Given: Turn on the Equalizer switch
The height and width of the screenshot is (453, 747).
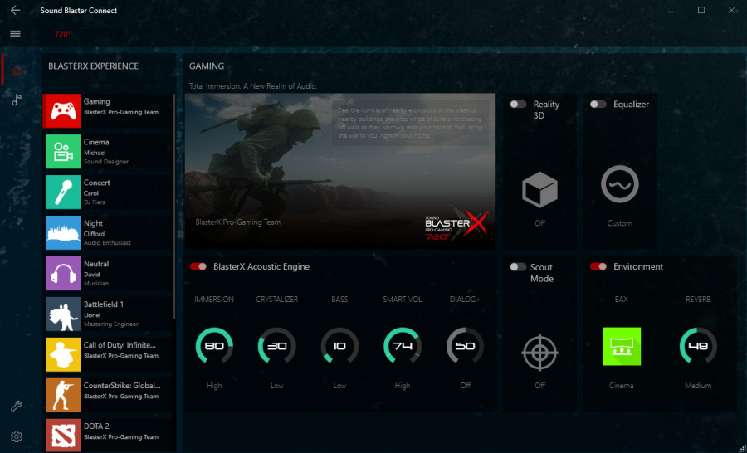Looking at the screenshot, I should [x=598, y=105].
